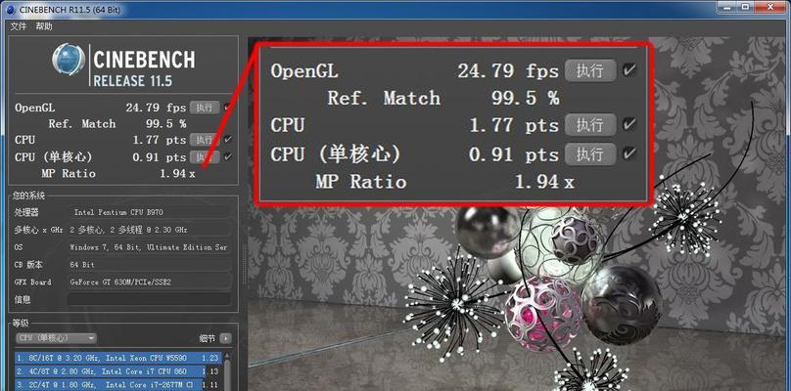Viewport: 791px width, 391px height.
Task: Open the 文件 menu
Action: click(x=19, y=26)
